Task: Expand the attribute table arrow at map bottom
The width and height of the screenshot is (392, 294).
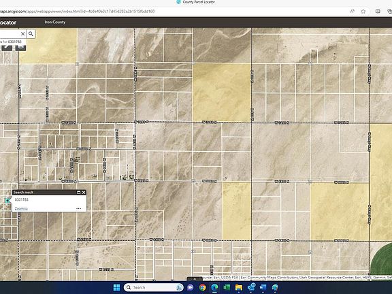Action: coord(195,278)
